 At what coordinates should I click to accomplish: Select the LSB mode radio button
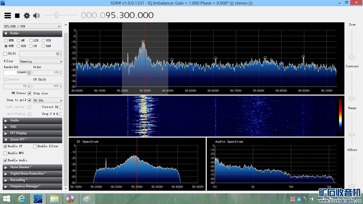tap(31, 41)
